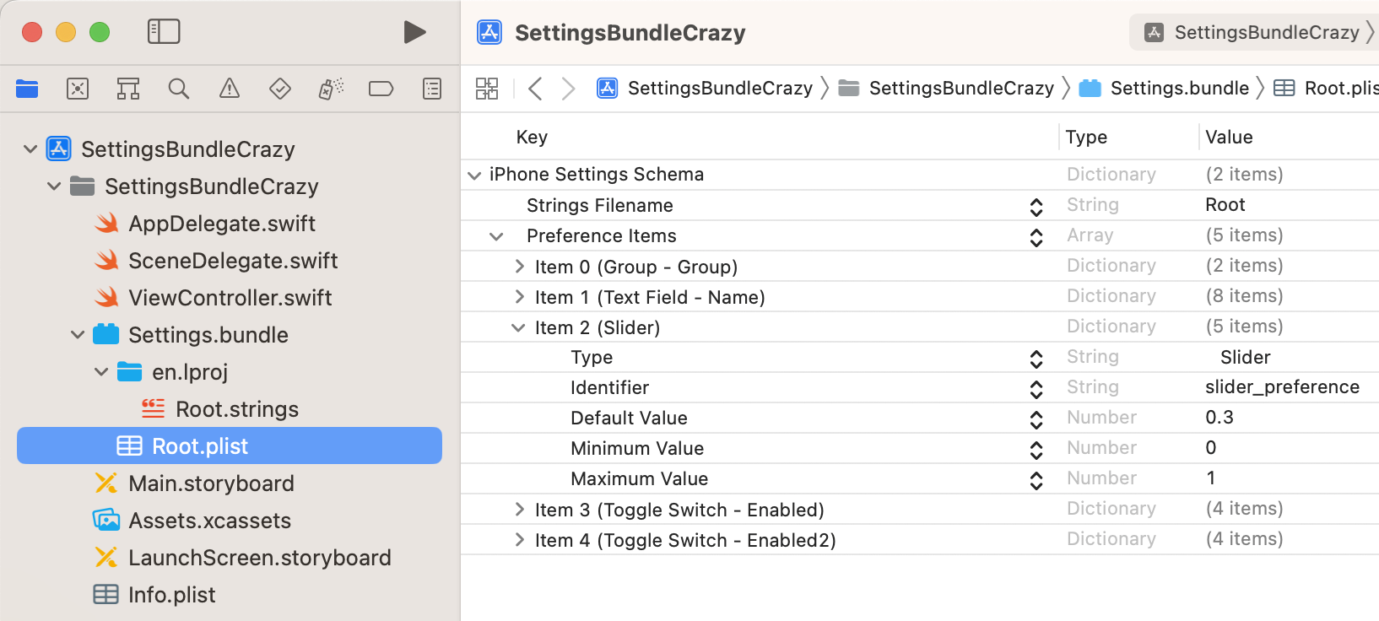Show the Breakpoint navigator
This screenshot has width=1379, height=621.
click(381, 89)
